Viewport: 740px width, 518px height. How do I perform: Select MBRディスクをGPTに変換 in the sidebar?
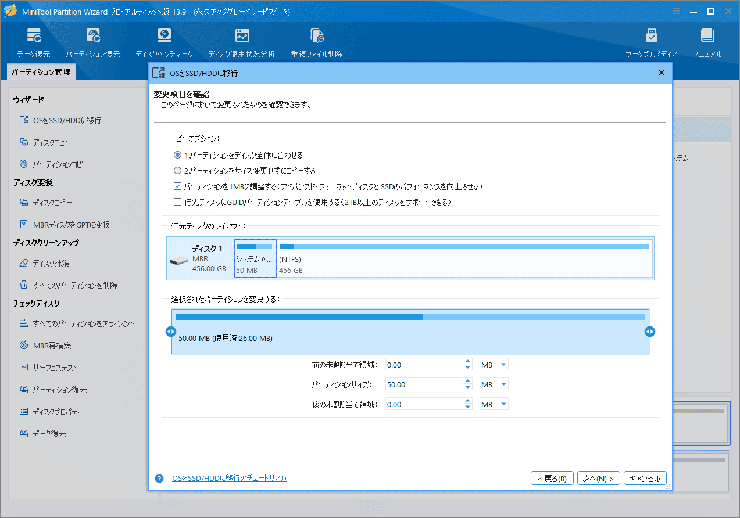pyautogui.click(x=65, y=225)
